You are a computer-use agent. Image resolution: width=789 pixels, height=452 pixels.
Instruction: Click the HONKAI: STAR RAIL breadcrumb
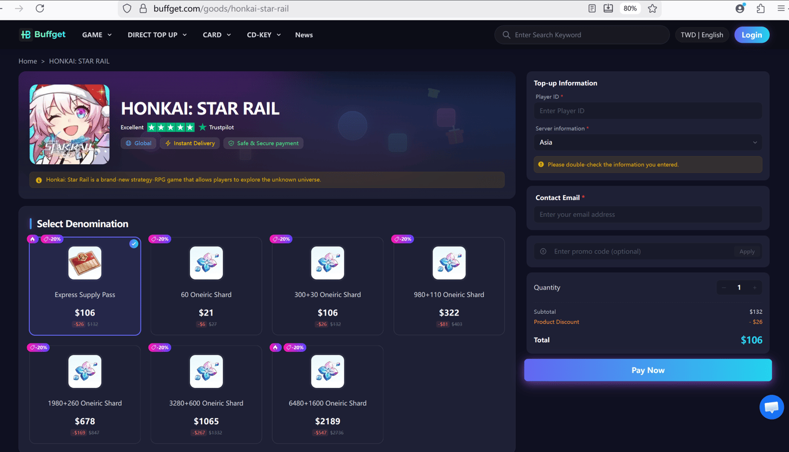tap(79, 61)
